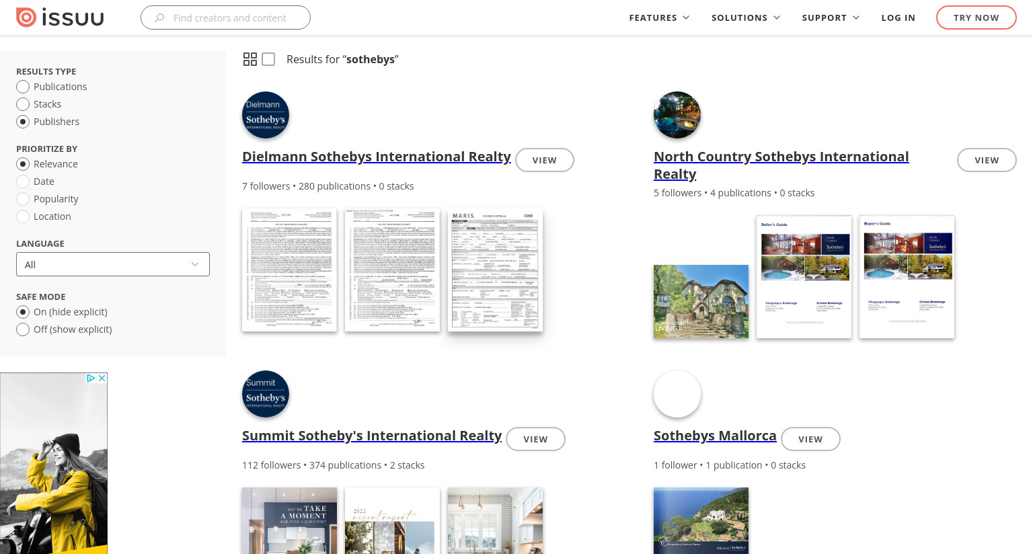Screen dimensions: 1033x554
Task: Close the advertisement with X icon
Action: click(102, 379)
